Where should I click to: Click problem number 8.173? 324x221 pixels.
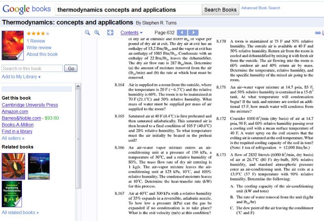(221, 155)
